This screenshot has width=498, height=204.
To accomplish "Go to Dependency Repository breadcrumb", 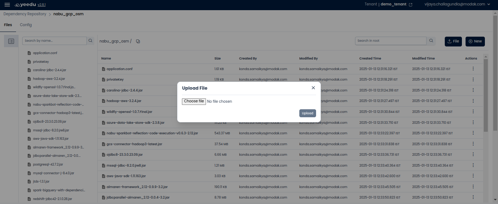I will [x=25, y=14].
